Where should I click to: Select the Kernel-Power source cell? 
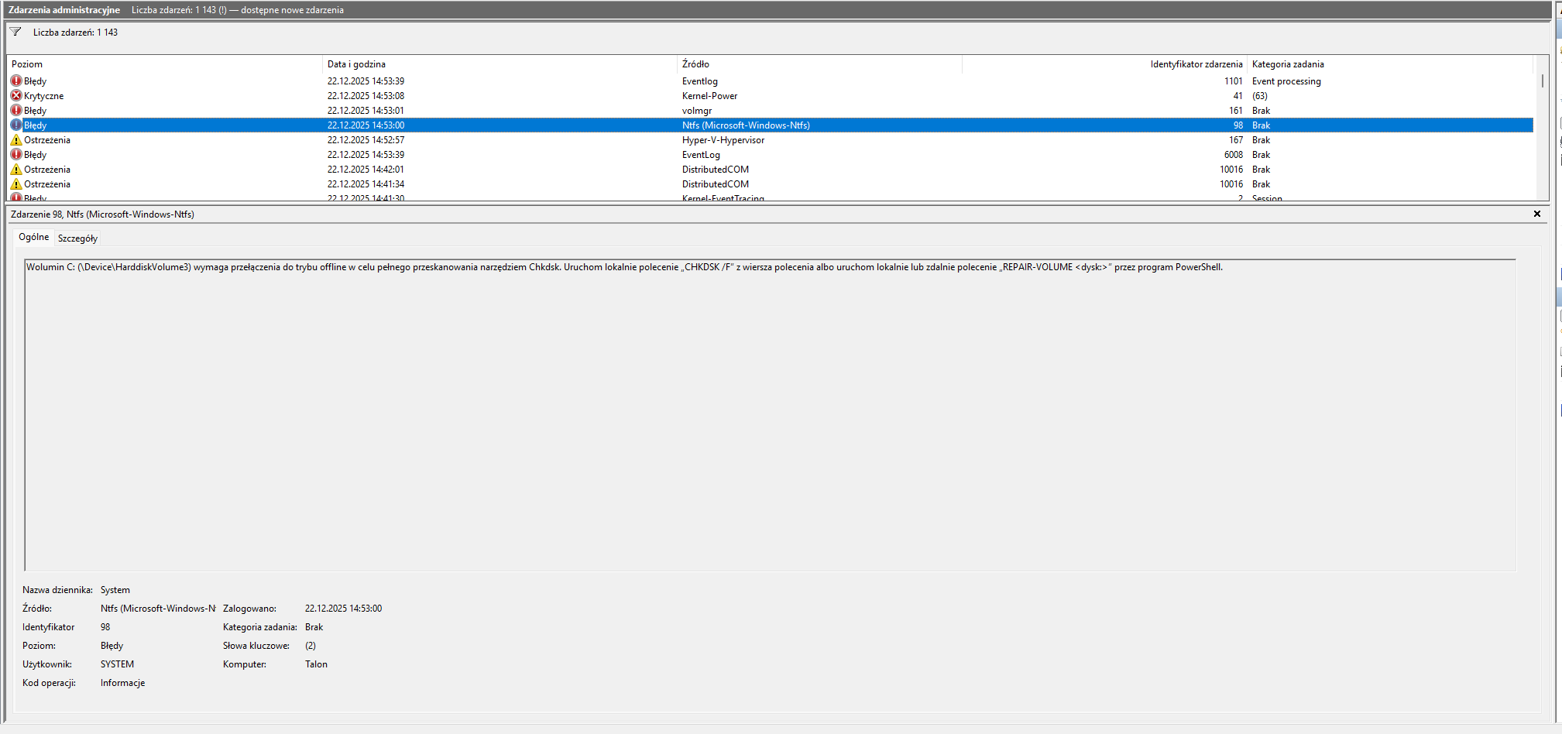coord(709,96)
